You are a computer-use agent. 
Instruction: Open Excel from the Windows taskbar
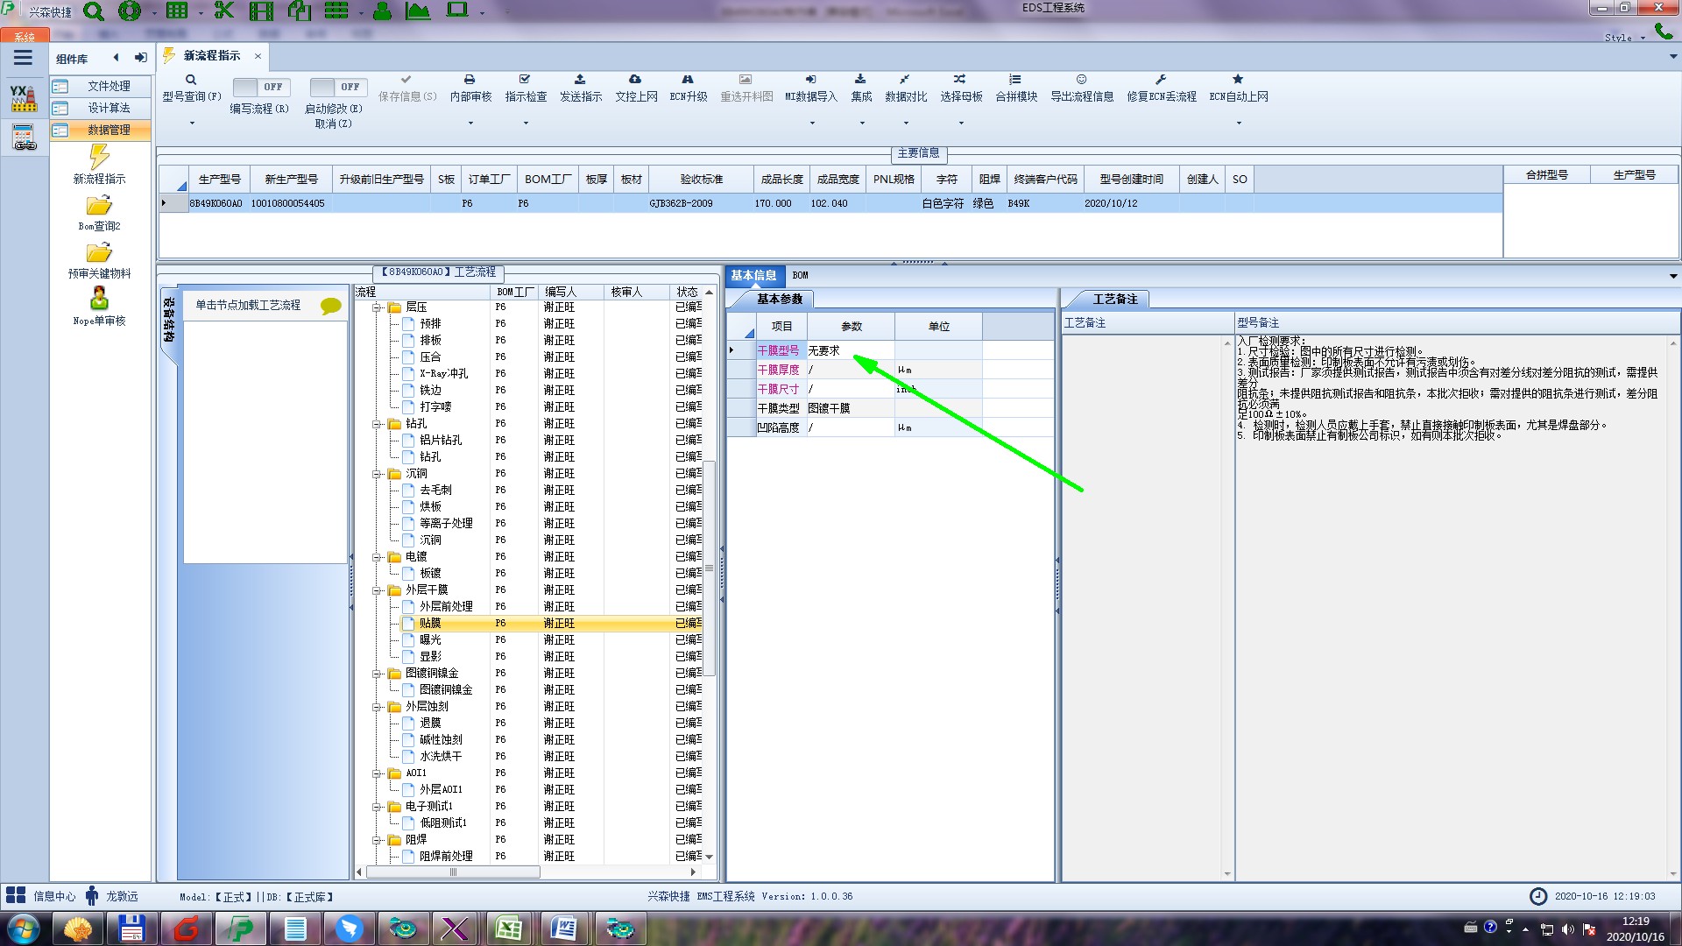click(509, 928)
